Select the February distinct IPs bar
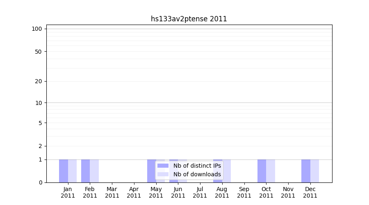This screenshot has height=205, width=369. tap(85, 171)
